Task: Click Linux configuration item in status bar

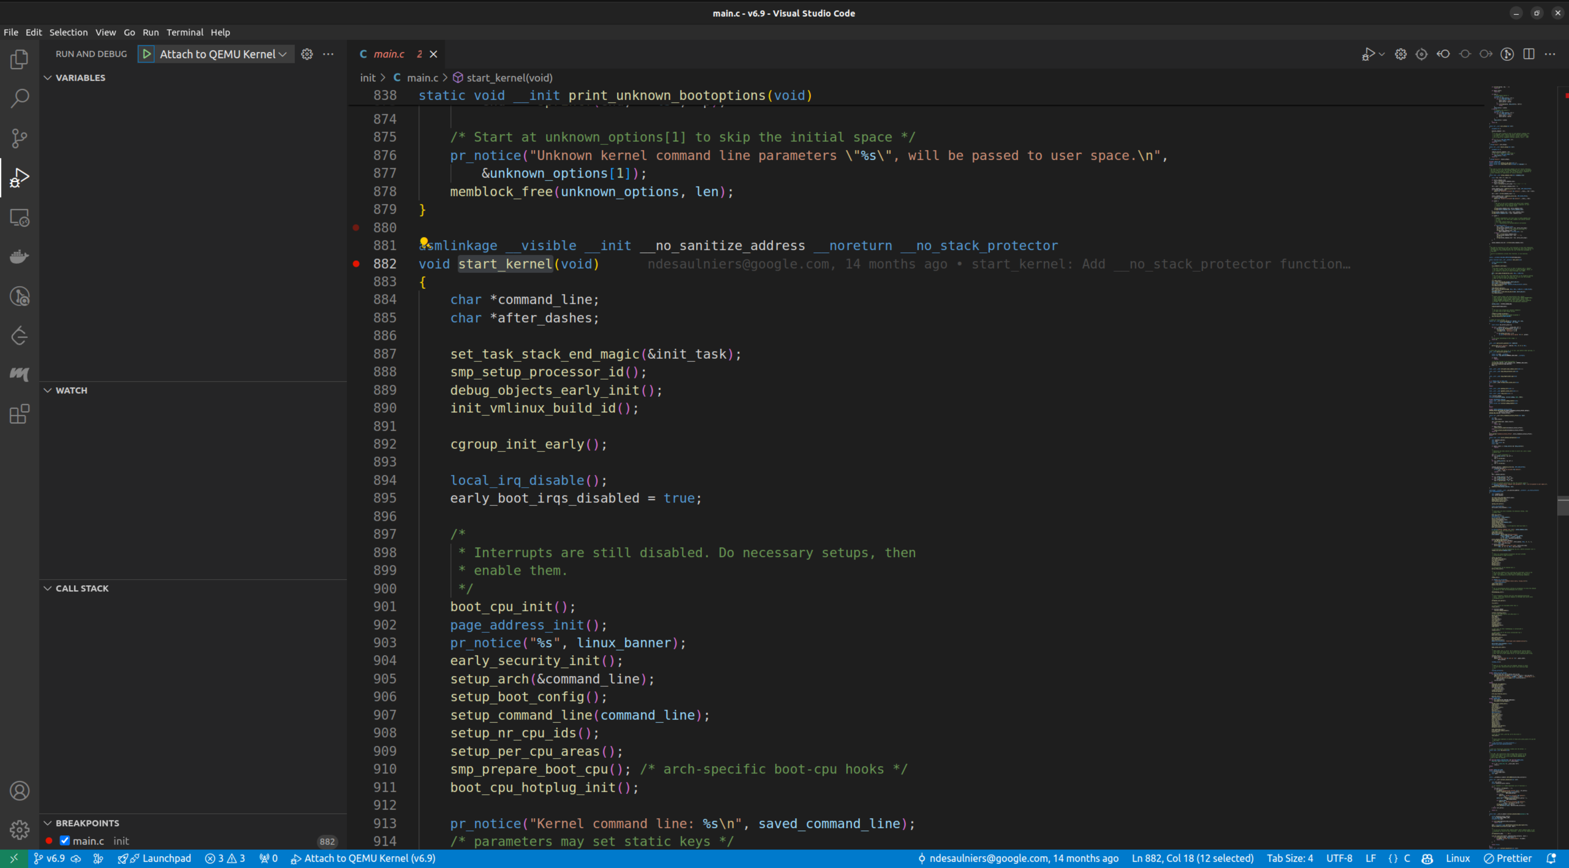Action: [x=1457, y=858]
